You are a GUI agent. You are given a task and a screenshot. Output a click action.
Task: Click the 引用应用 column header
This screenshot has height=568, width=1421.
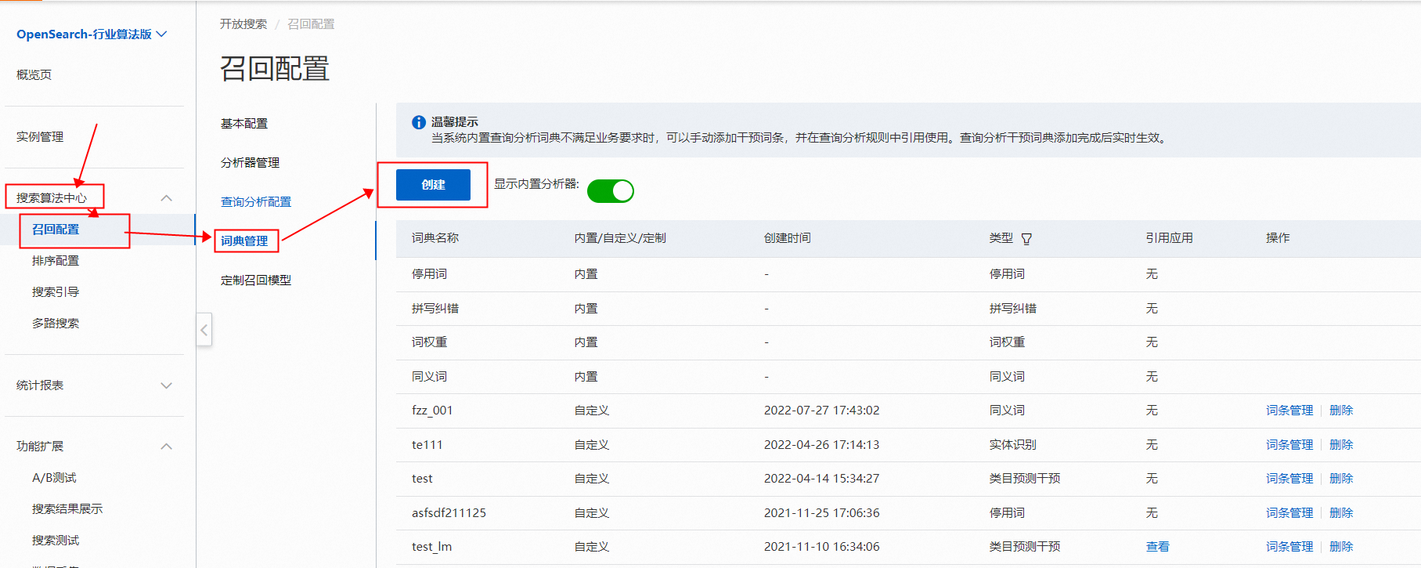coord(1170,238)
